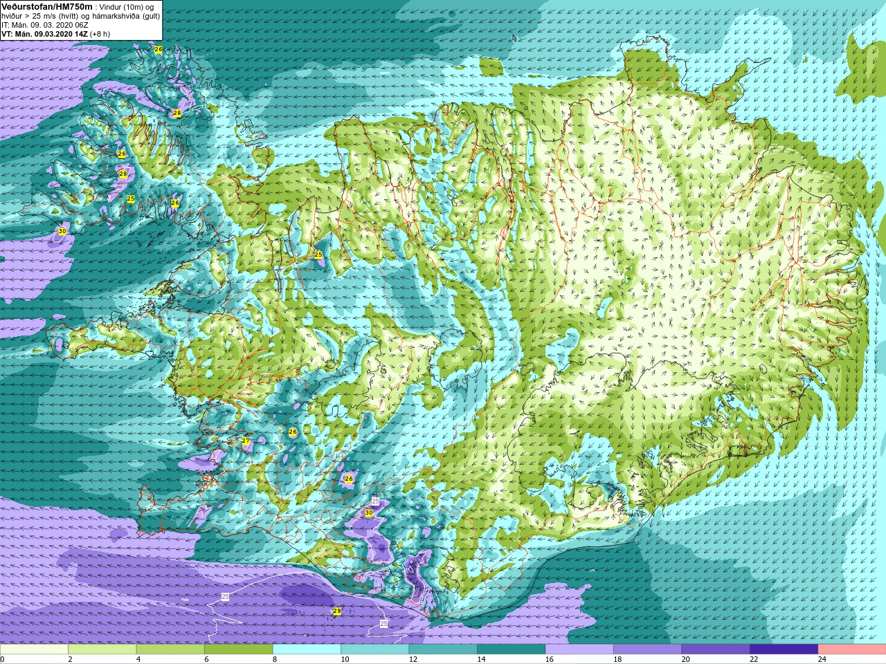Click the 'Vindur (10m) og' title text
This screenshot has height=664, width=886.
pos(127,7)
